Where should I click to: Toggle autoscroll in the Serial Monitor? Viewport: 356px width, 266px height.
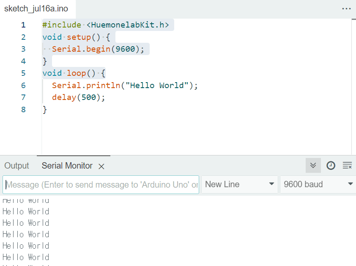point(313,166)
